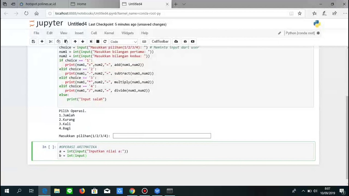Go to the browser home page
Viewport: 349px width, 196px height.
pos(37,13)
